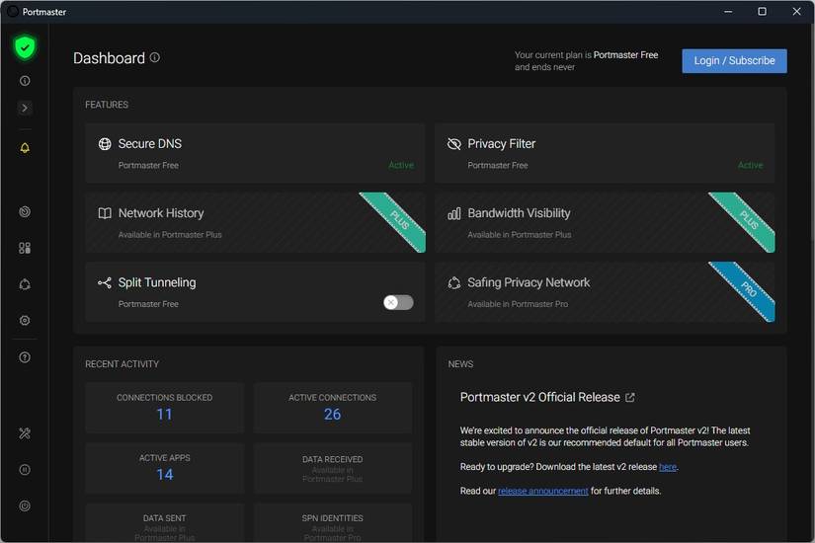Click the SPN Identities tile
Image resolution: width=815 pixels, height=543 pixels.
[x=332, y=522]
